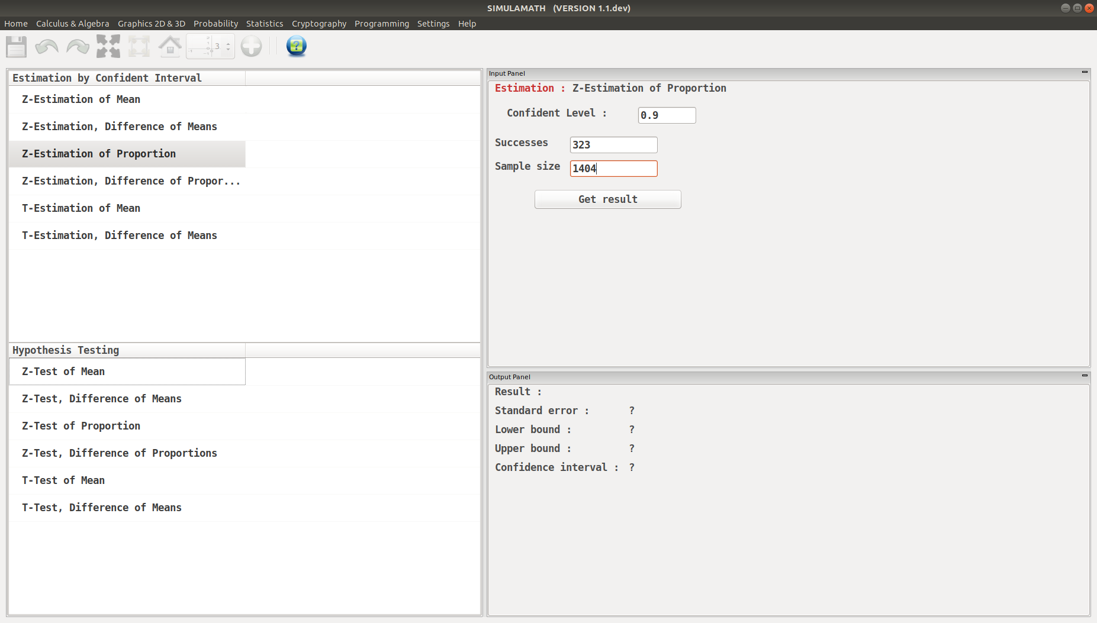Click the home house toolbar icon

tap(170, 46)
